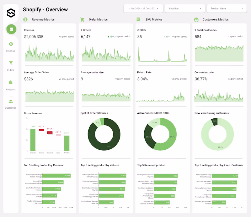This screenshot has width=251, height=217.
Task: Click the Net Rev bar in waterfall chart
Action: [67, 143]
